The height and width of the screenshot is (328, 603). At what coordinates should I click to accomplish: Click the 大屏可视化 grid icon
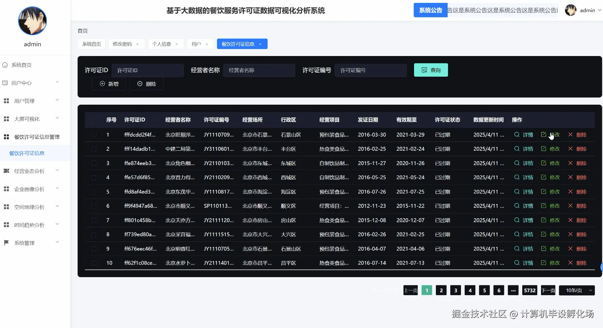click(6, 119)
